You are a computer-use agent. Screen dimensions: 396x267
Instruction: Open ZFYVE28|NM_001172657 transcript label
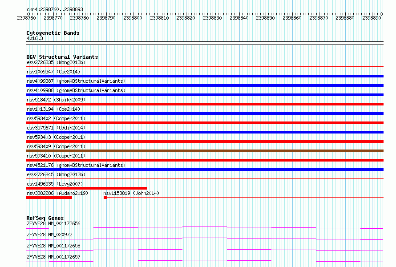pyautogui.click(x=53, y=257)
